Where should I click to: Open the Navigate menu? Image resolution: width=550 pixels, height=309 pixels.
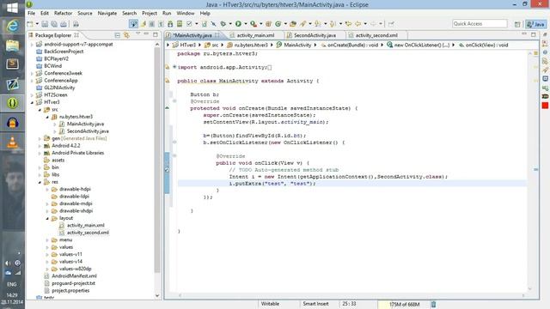[107, 13]
